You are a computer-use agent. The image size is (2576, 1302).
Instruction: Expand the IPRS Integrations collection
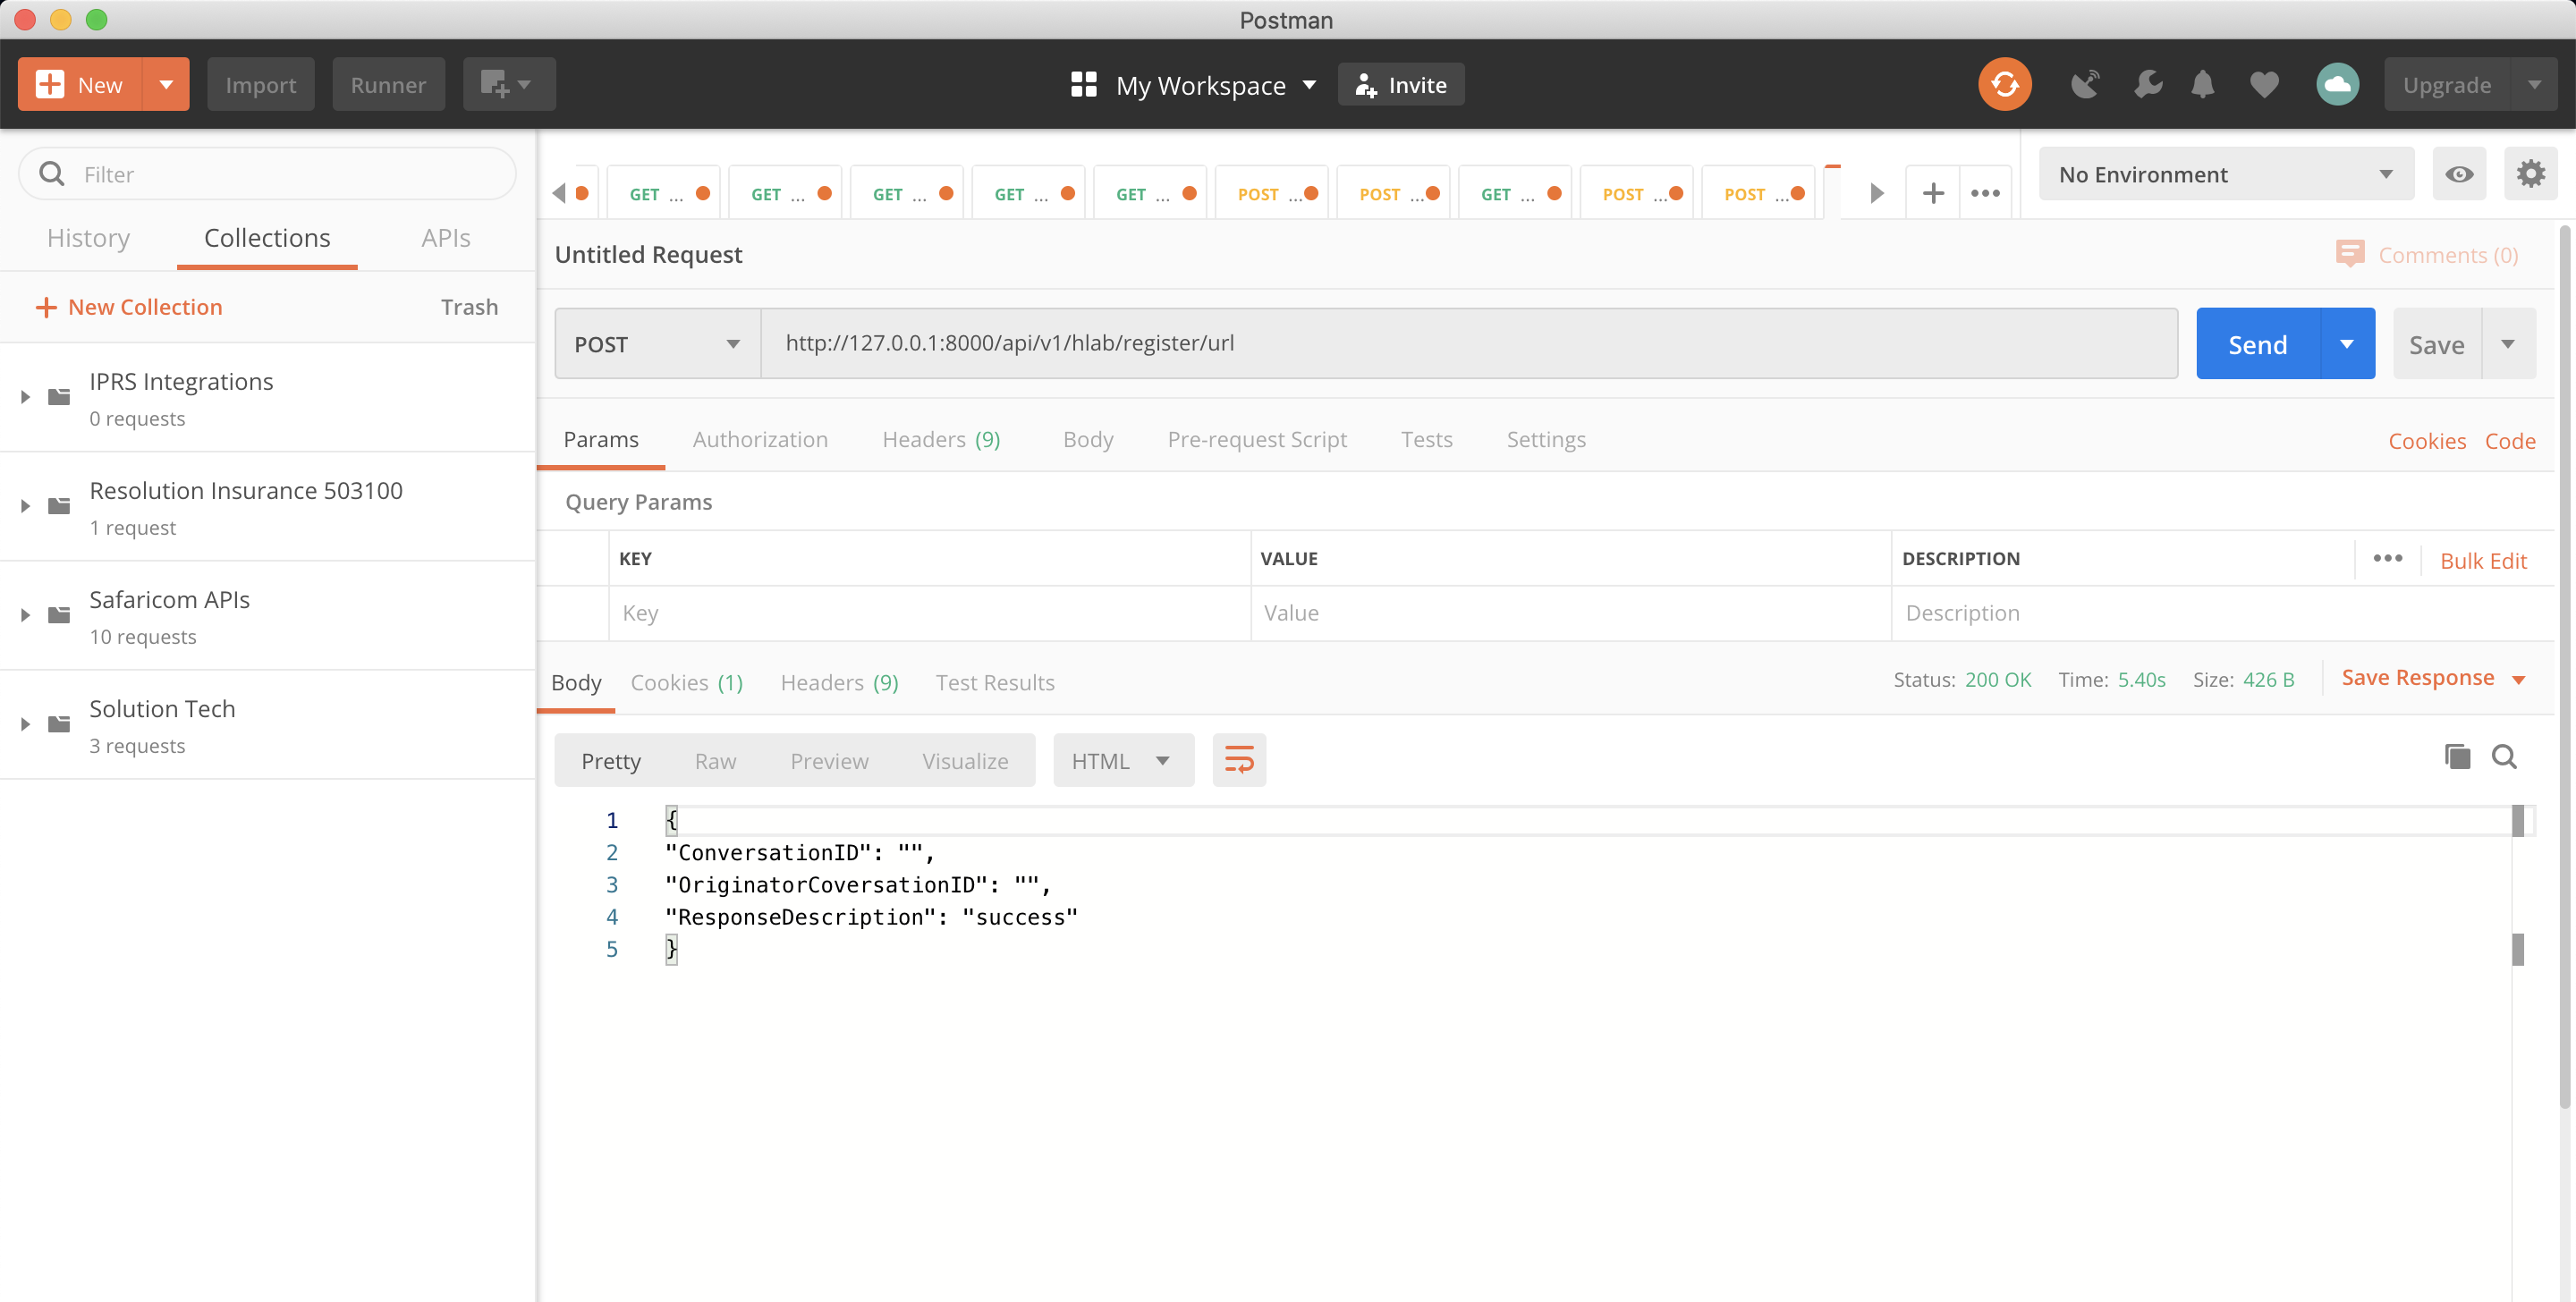click(25, 397)
